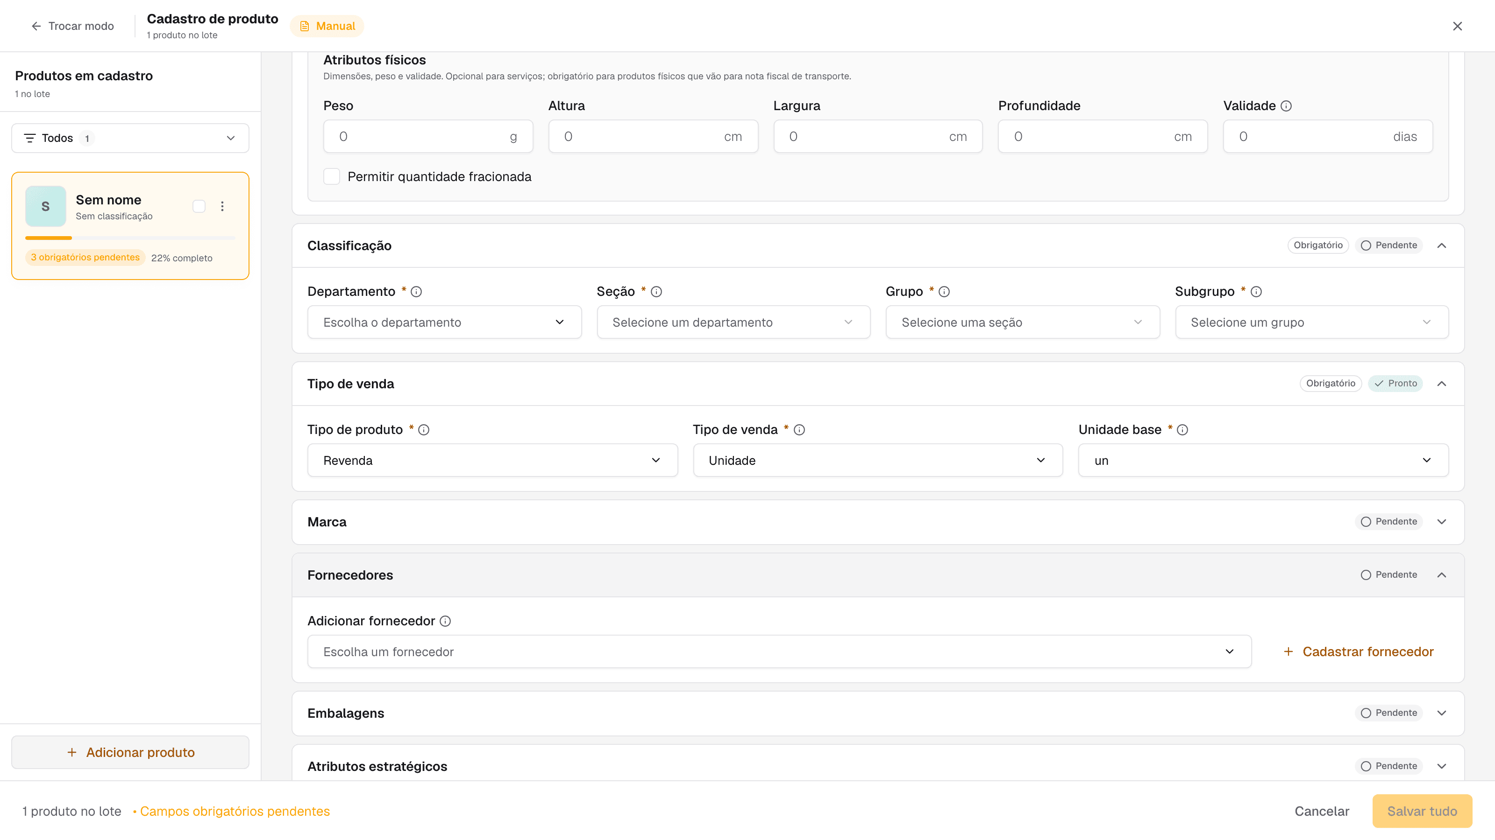
Task: Click the info icon next to Tipo de produto
Action: pos(424,429)
